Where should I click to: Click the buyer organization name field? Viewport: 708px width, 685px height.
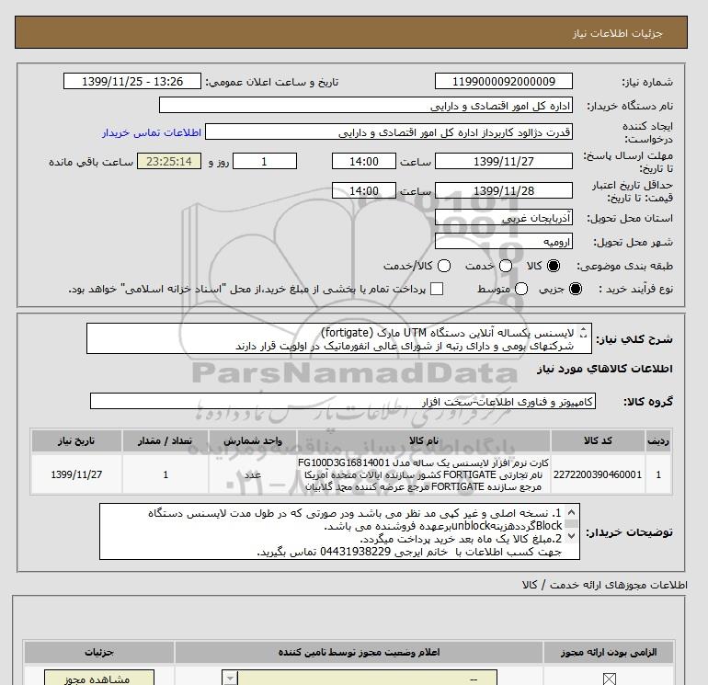(x=366, y=106)
